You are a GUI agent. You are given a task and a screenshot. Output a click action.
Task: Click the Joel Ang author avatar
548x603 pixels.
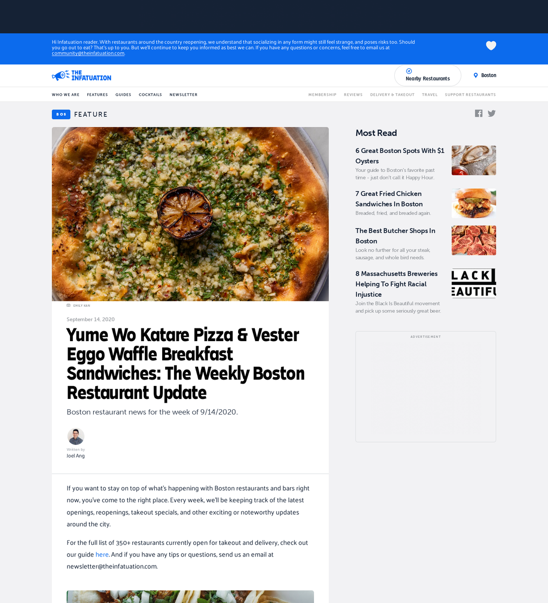(x=76, y=436)
